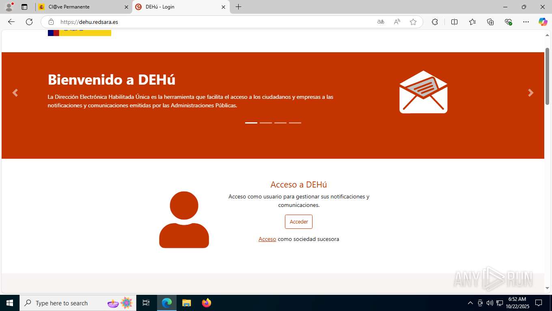552x311 pixels.
Task: Open File Explorer from the taskbar
Action: pyautogui.click(x=186, y=303)
